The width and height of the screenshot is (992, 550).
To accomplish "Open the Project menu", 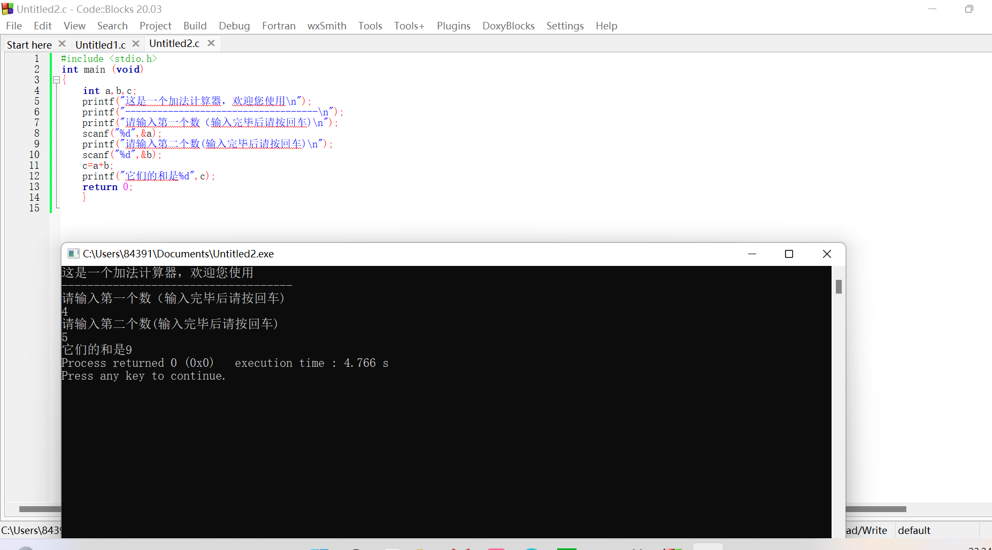I will [155, 26].
